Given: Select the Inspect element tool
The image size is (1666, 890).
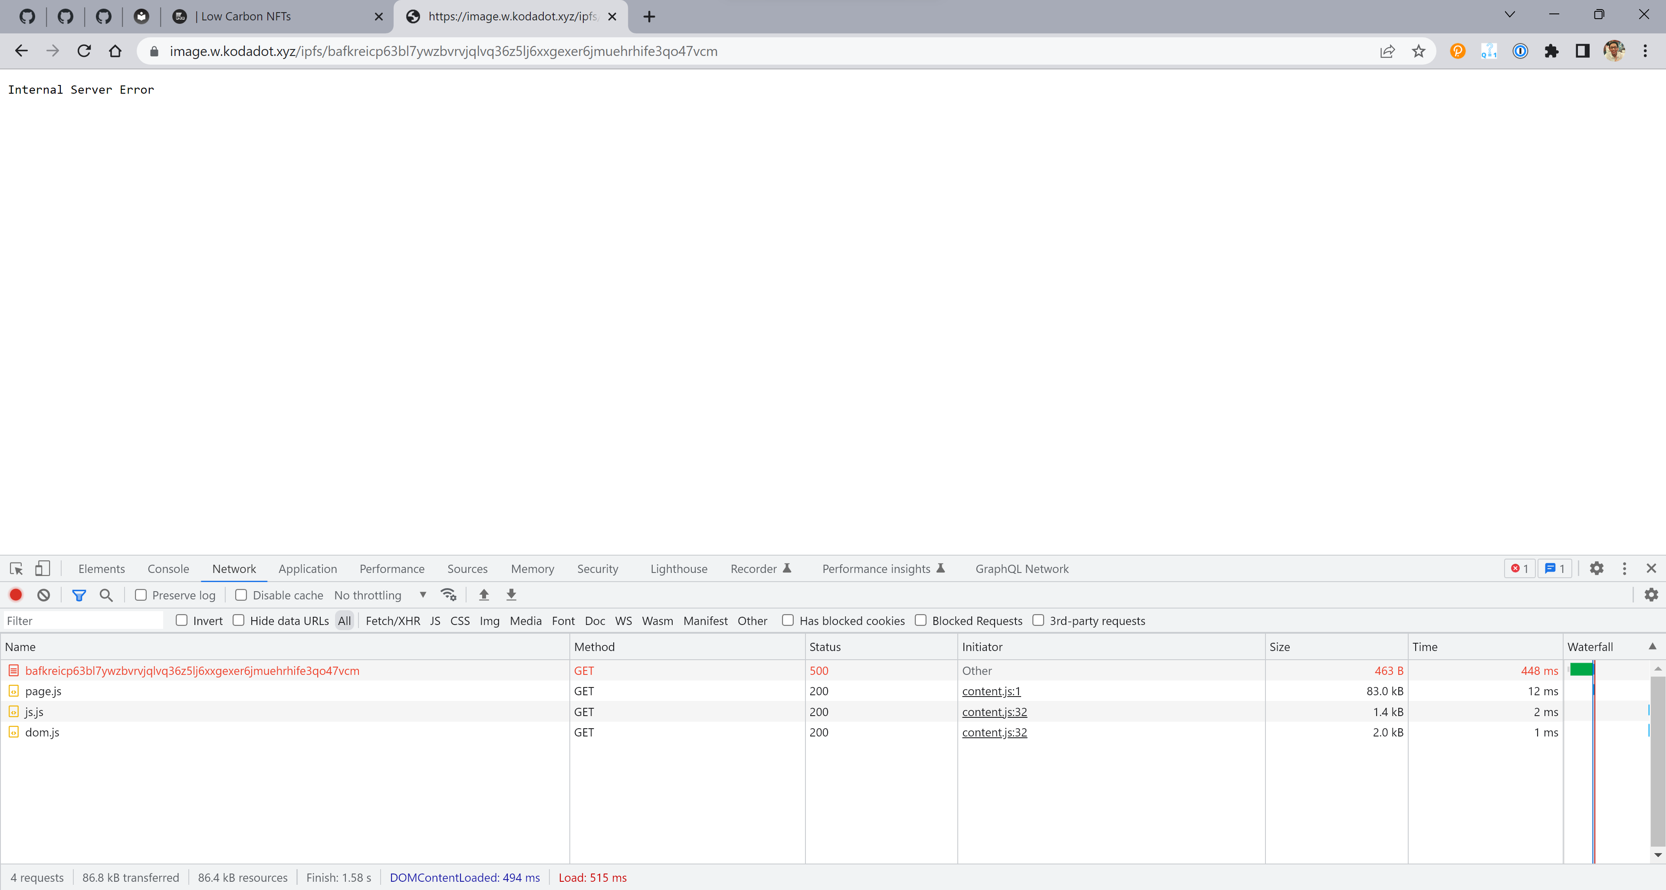Looking at the screenshot, I should pos(16,569).
